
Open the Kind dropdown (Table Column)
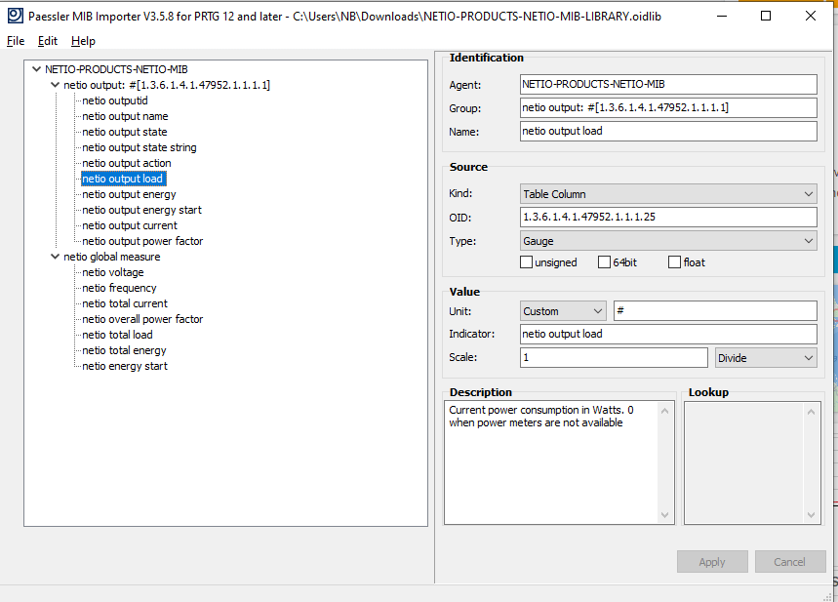[x=668, y=193]
